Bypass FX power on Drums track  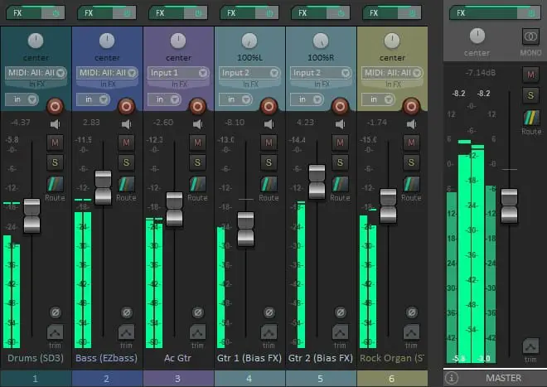pyautogui.click(x=56, y=13)
